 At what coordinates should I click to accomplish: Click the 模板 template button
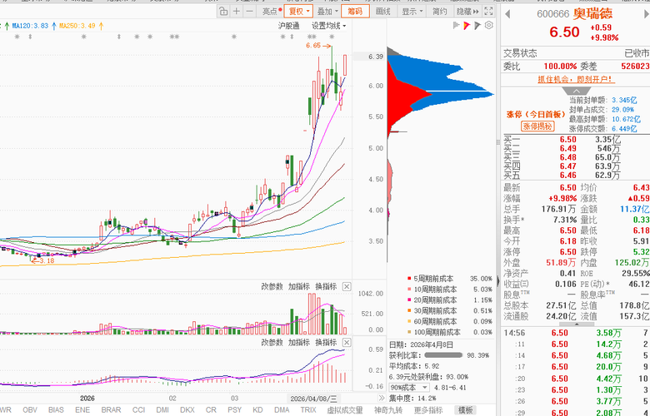tap(465, 410)
